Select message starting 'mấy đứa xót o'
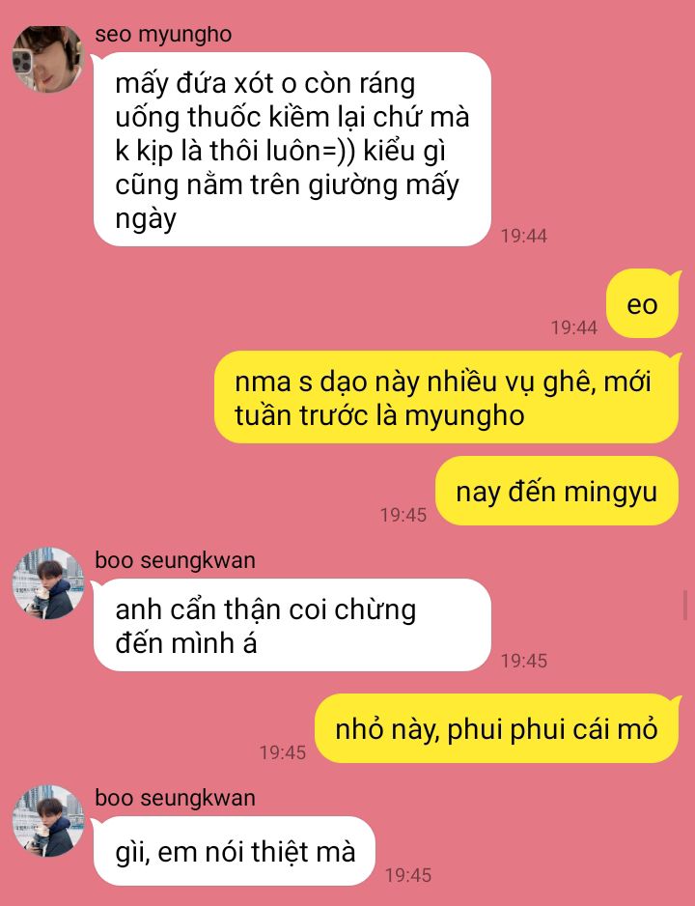695x906 pixels. (x=292, y=149)
